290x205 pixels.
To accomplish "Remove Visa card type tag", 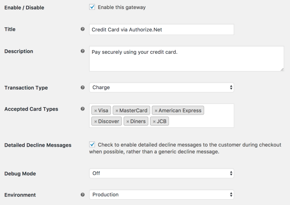I will (x=95, y=111).
